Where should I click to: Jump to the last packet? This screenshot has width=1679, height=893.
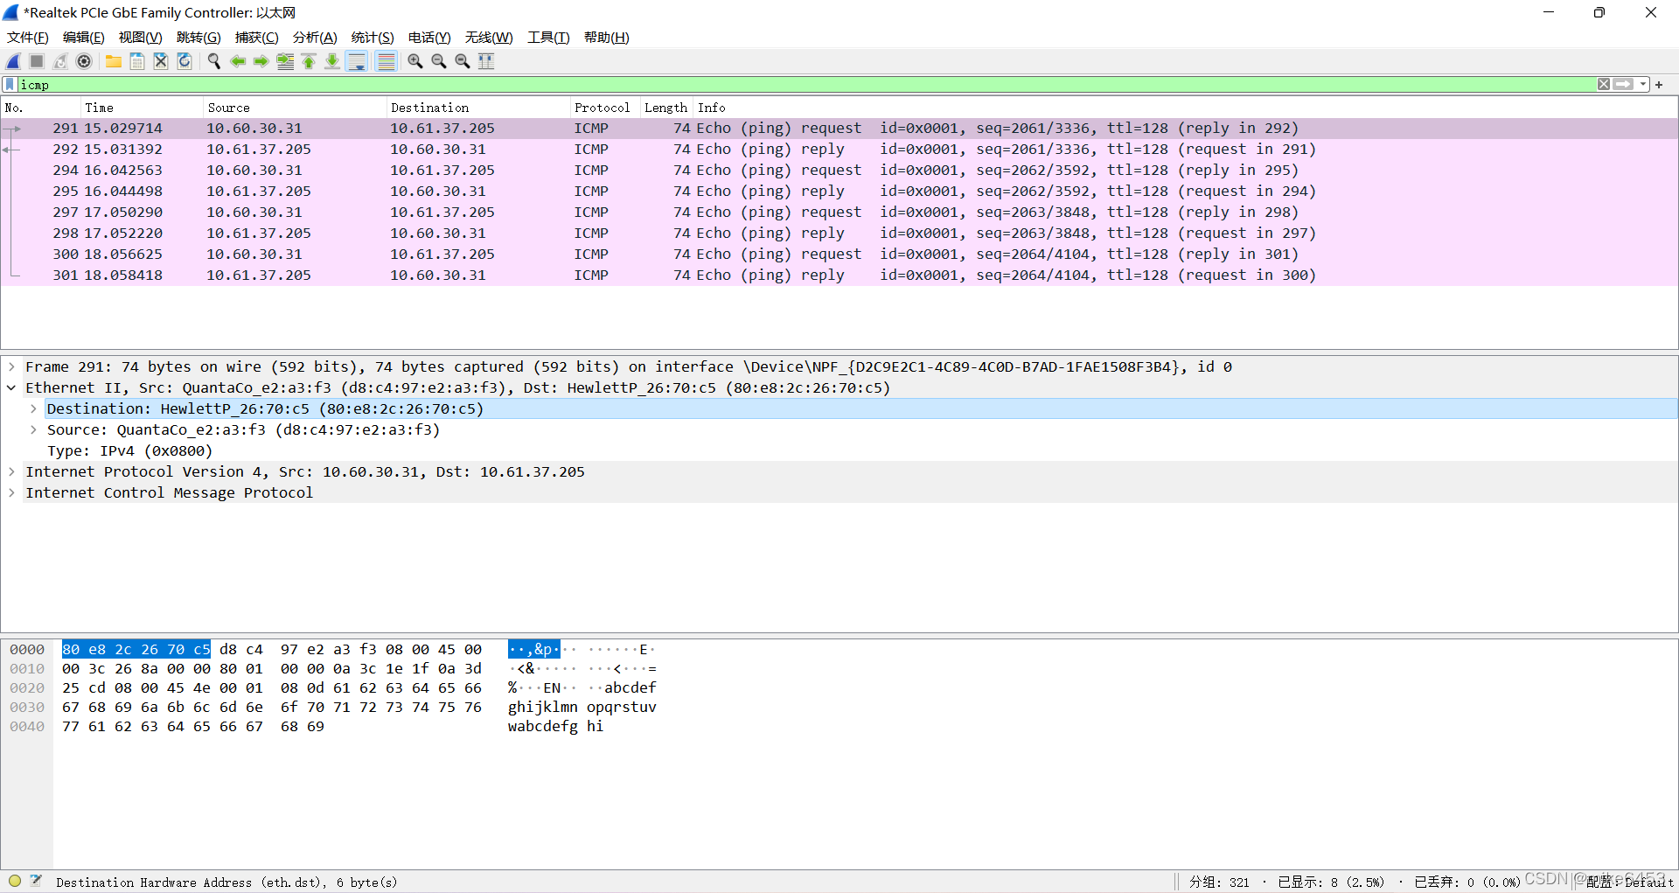tap(332, 61)
